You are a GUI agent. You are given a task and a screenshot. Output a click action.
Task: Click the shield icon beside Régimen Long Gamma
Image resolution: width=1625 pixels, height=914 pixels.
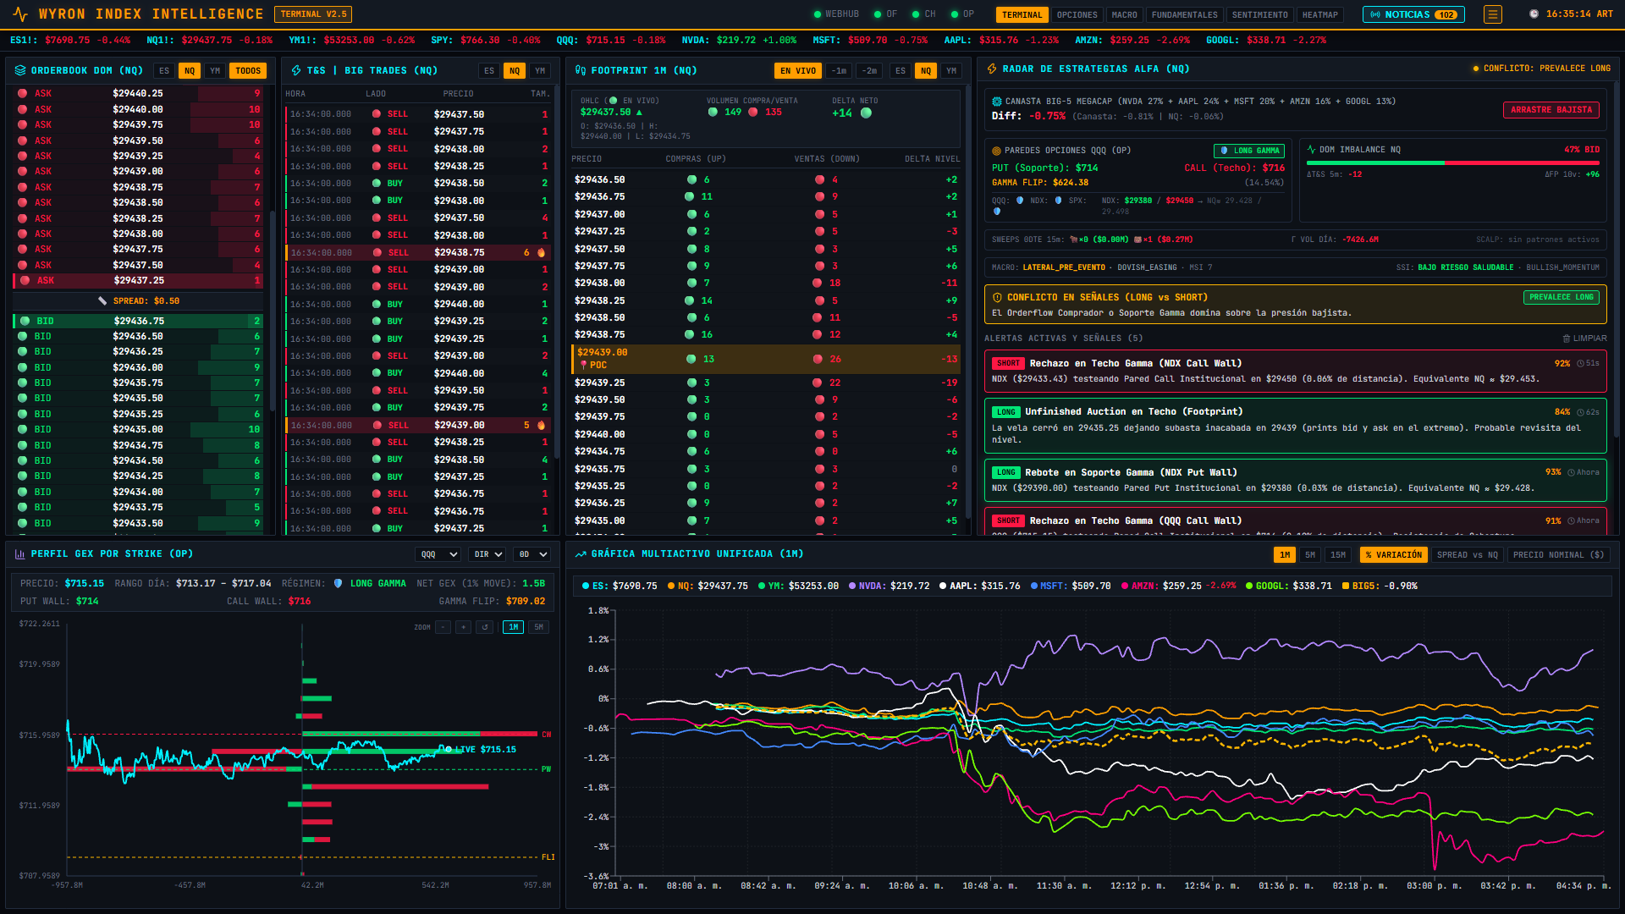(339, 584)
